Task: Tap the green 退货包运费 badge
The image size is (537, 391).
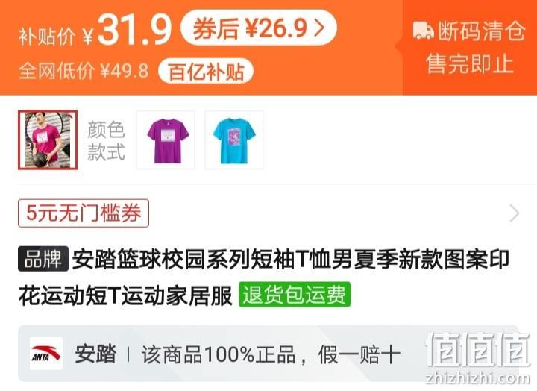Action: 295,294
